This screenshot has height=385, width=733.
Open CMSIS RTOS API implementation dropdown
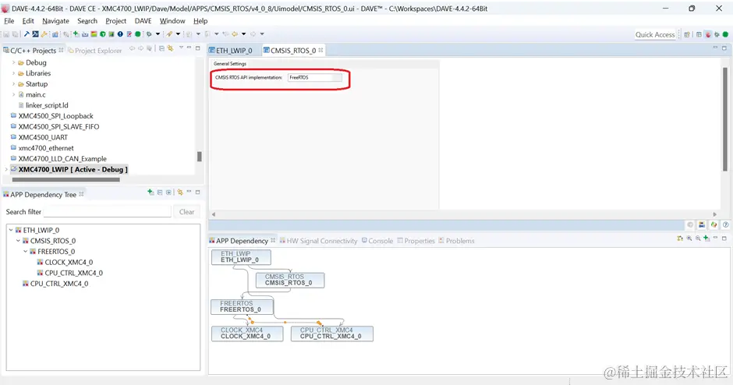(314, 78)
